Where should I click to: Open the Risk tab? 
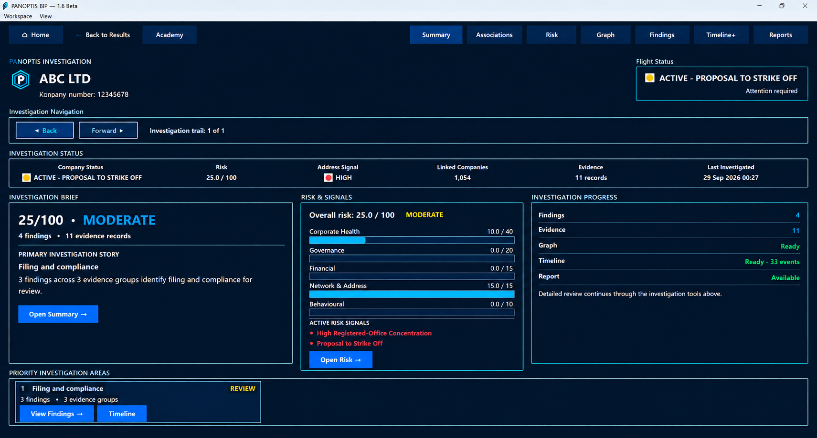pos(552,35)
